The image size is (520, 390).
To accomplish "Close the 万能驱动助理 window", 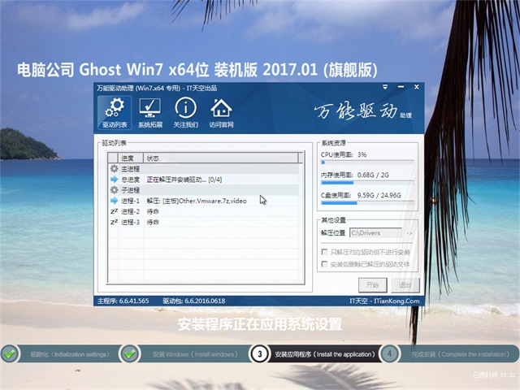I will pyautogui.click(x=417, y=87).
